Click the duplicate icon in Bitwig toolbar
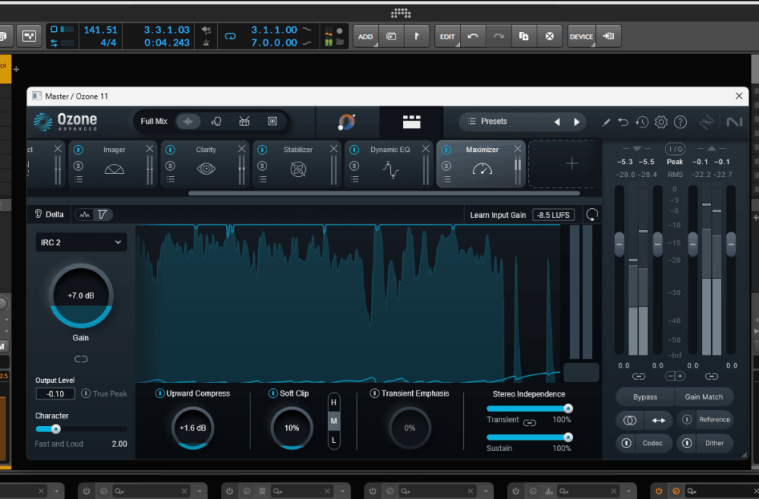The height and width of the screenshot is (499, 759). click(524, 36)
